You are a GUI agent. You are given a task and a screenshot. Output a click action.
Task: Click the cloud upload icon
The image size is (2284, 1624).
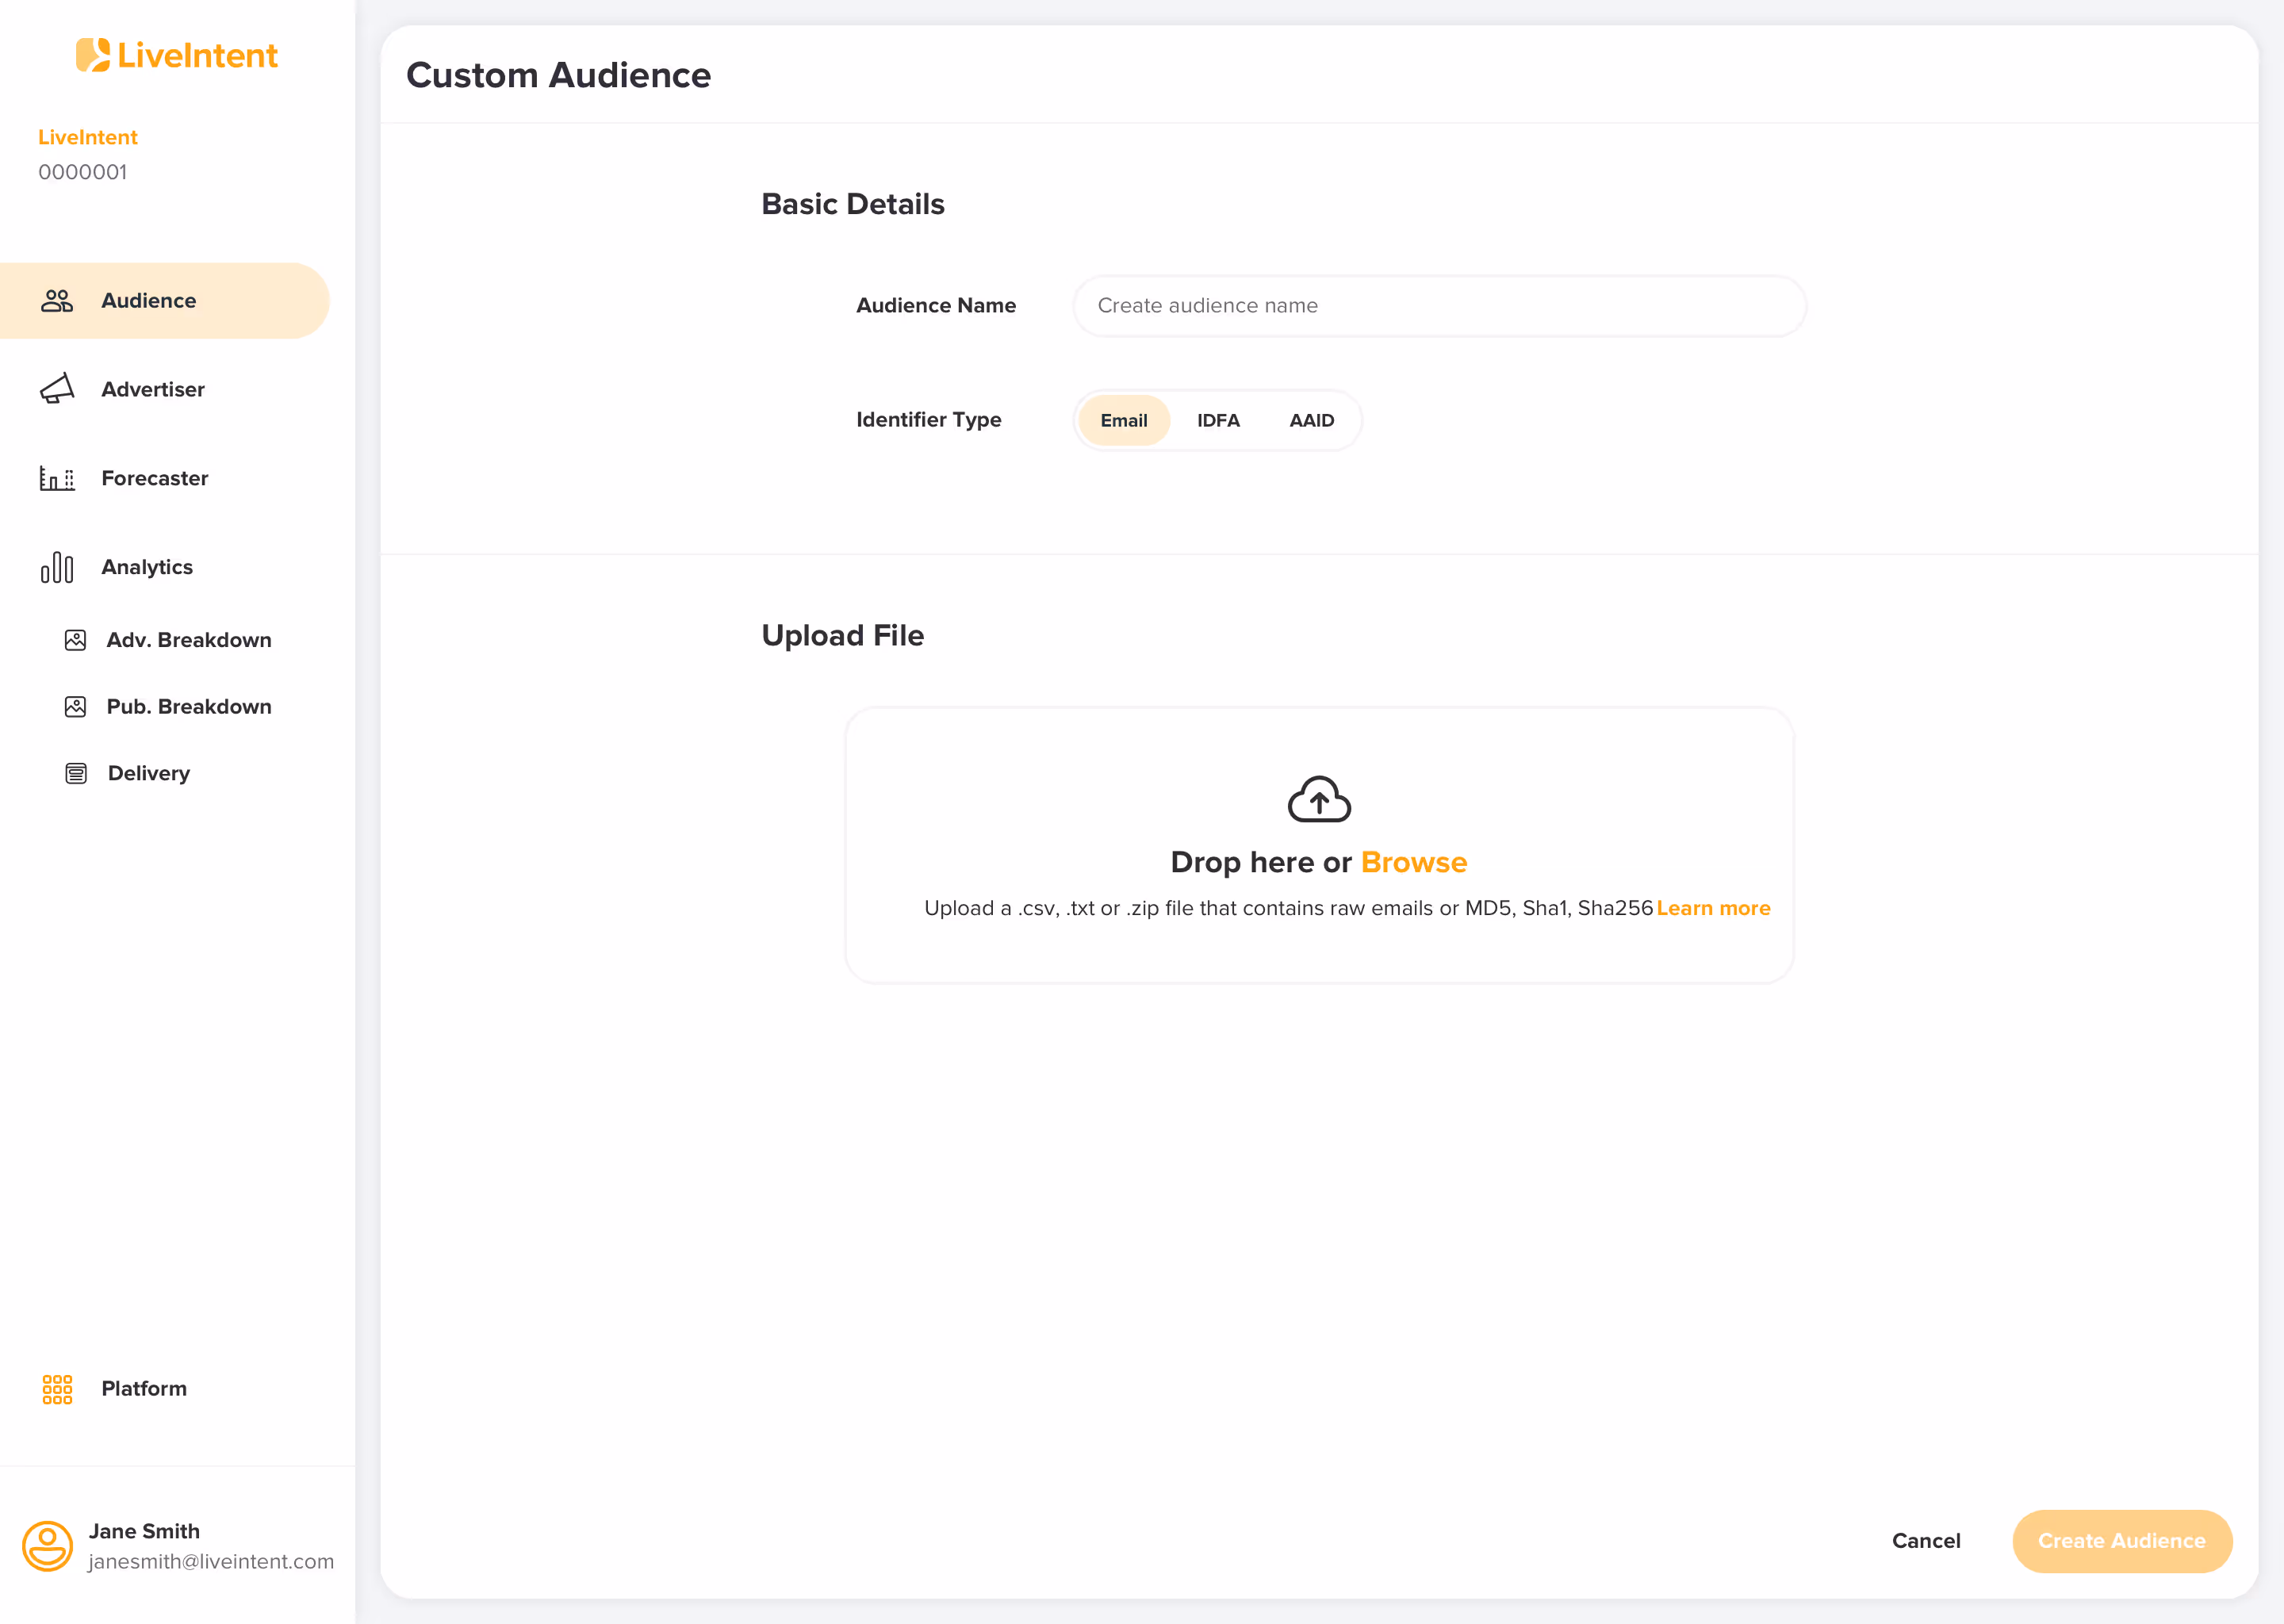[x=1319, y=799]
